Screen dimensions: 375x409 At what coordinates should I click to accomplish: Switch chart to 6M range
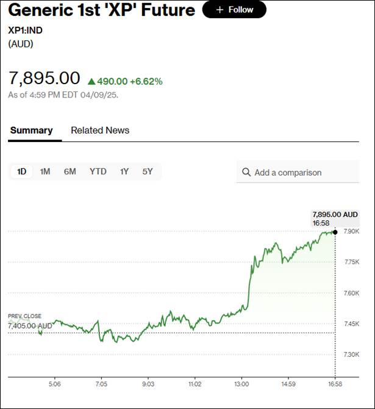pyautogui.click(x=70, y=171)
